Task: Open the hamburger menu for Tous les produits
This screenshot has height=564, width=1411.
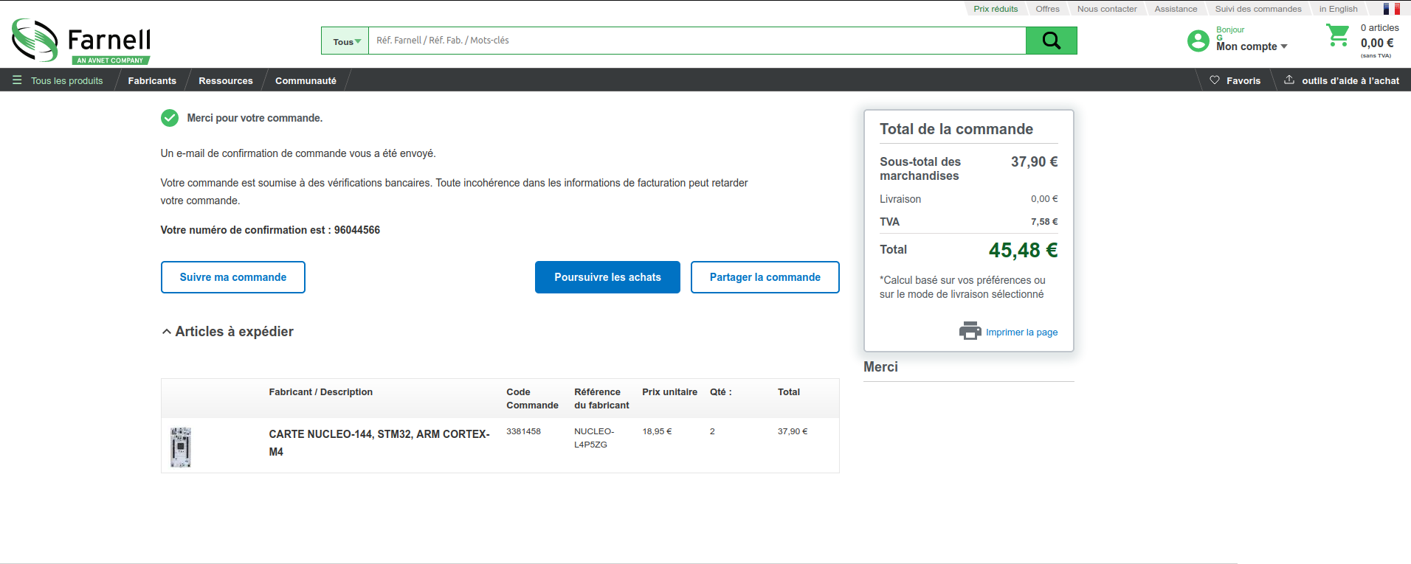Action: [x=17, y=80]
